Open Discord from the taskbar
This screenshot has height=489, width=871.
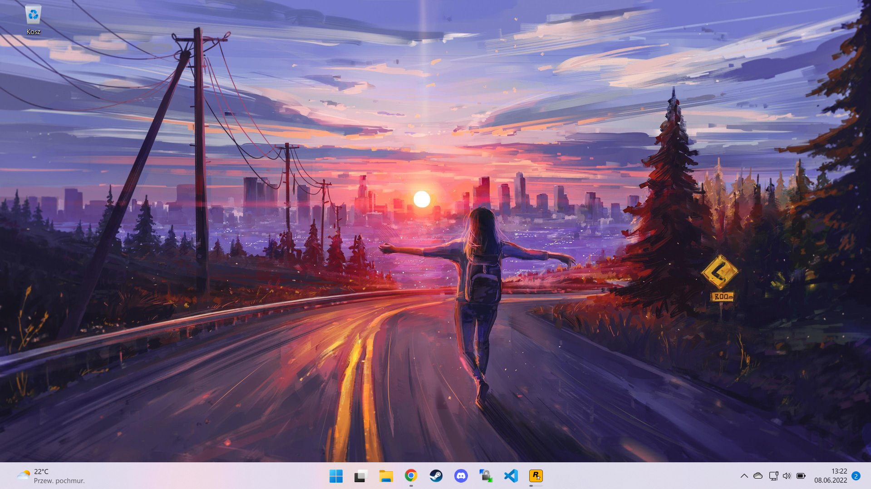click(461, 476)
